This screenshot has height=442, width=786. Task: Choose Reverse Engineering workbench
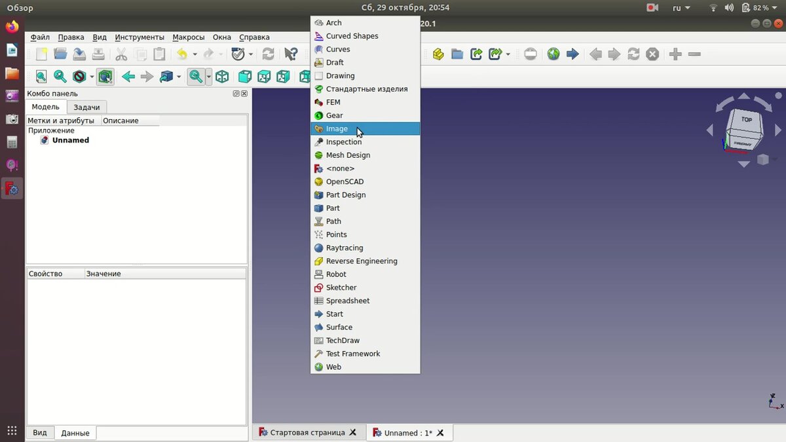[365, 261]
